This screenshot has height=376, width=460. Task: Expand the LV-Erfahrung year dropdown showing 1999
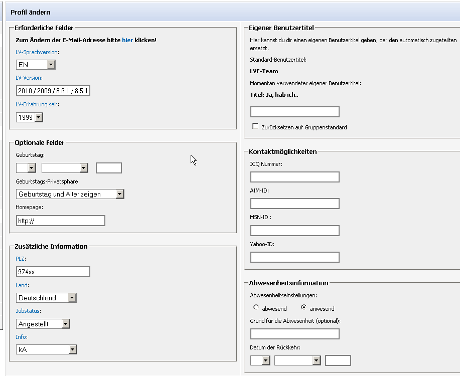[29, 117]
